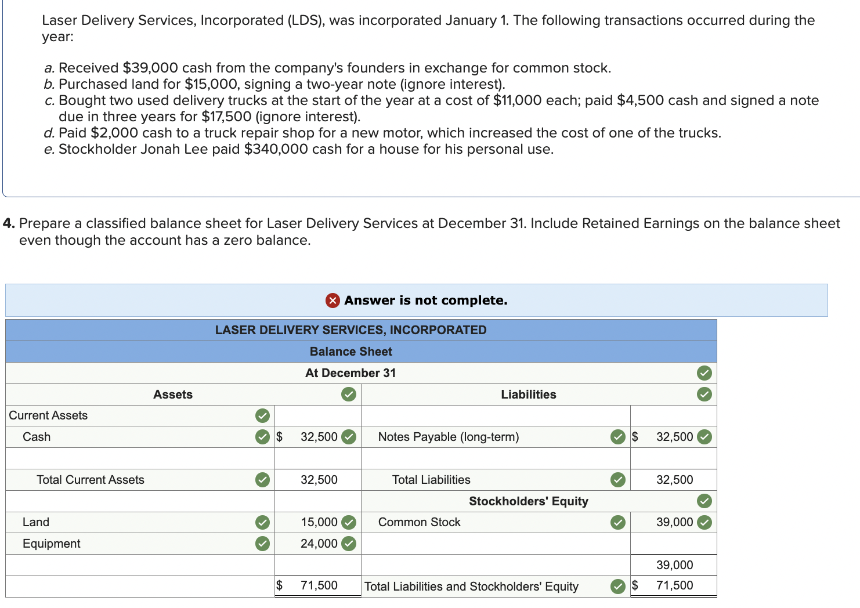This screenshot has height=608, width=860.
Task: Click the Notes Payable (long-term) account cell
Action: (496, 437)
